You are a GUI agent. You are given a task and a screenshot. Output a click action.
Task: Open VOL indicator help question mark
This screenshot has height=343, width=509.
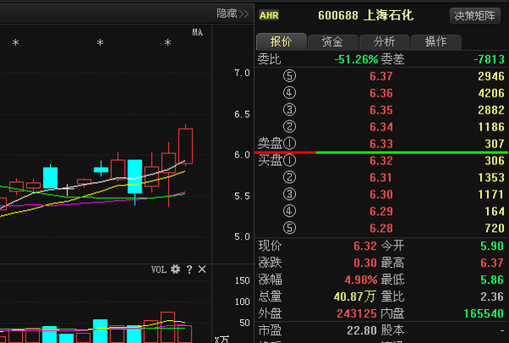coord(189,269)
